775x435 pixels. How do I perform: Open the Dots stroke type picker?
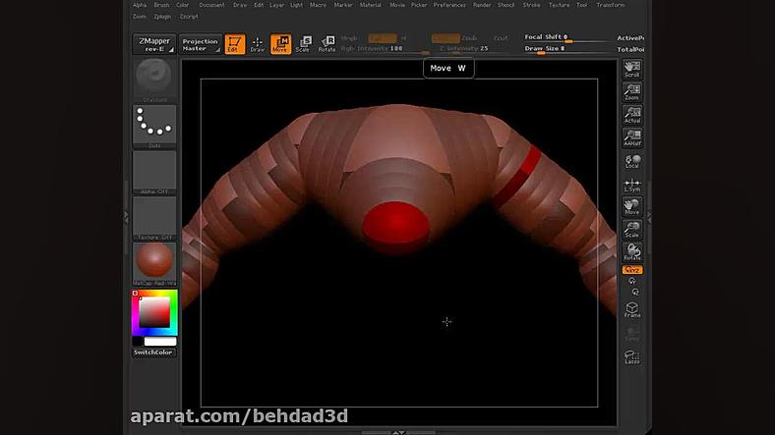click(154, 125)
